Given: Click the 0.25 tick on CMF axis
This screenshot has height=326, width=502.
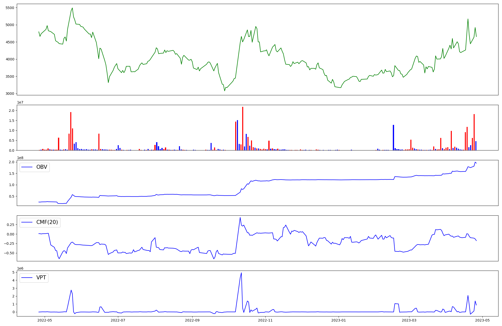Looking at the screenshot, I should click(x=10, y=225).
